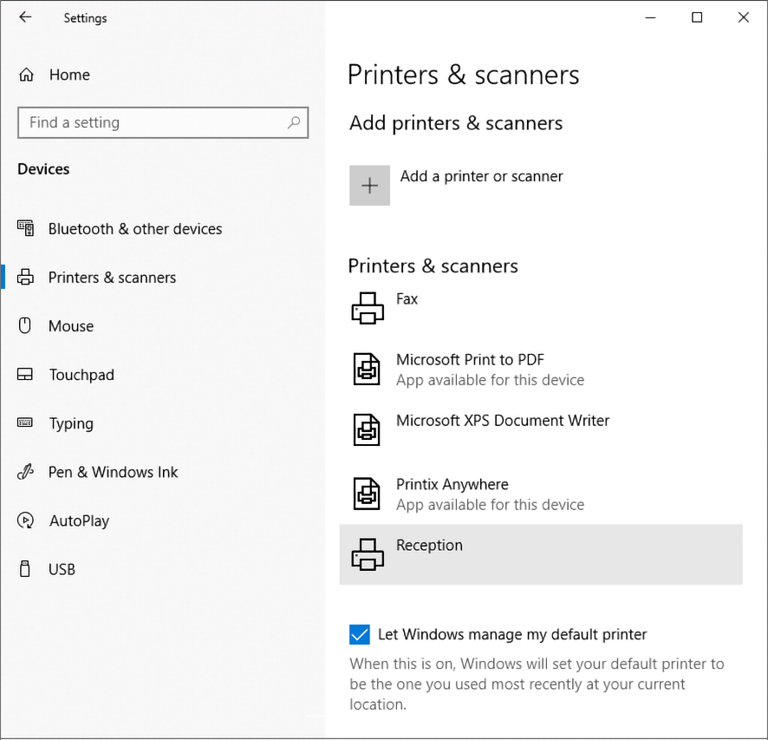Navigate back using the arrow
Image resolution: width=768 pixels, height=740 pixels.
[x=25, y=17]
